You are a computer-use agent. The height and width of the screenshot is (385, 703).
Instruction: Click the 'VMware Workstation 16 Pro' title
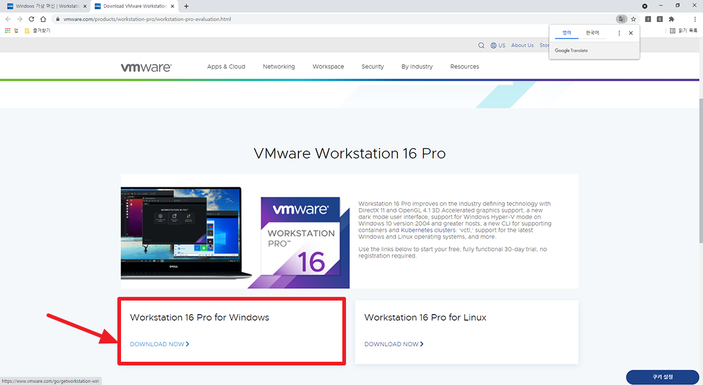350,154
